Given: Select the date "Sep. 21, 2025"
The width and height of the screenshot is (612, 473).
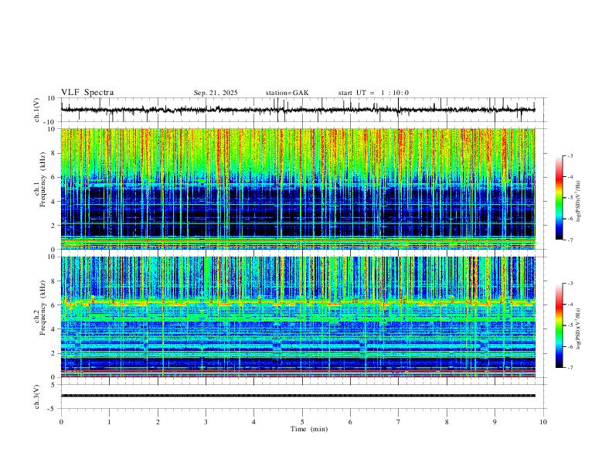Looking at the screenshot, I should 216,93.
